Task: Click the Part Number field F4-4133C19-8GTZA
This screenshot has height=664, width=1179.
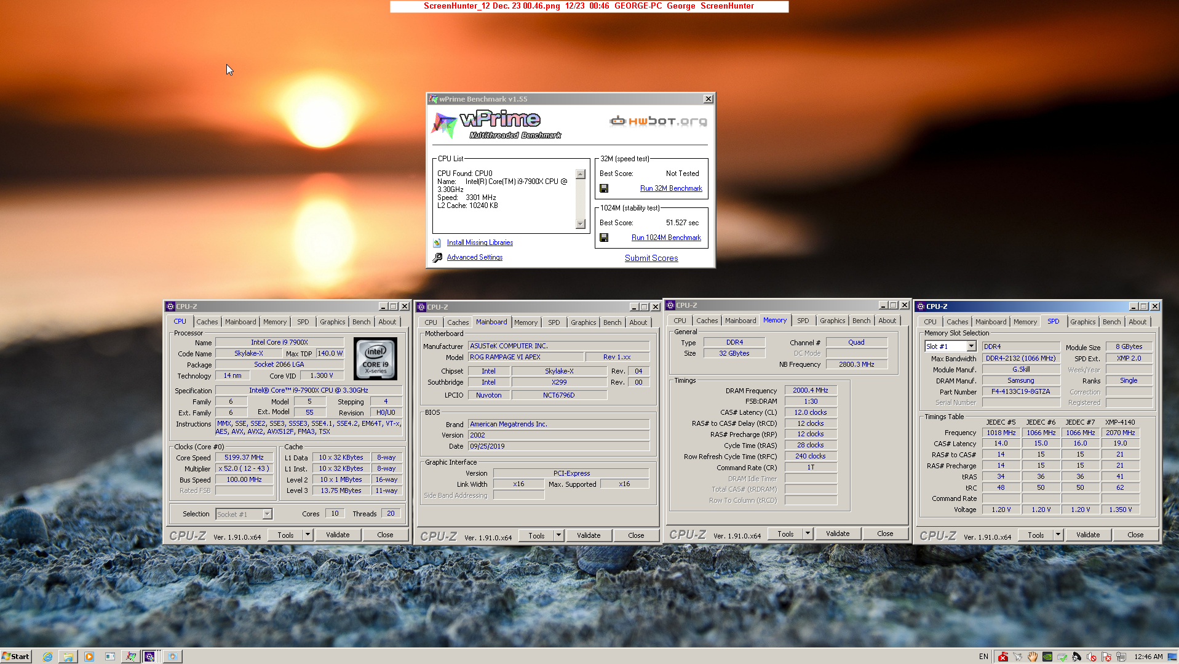Action: coord(1021,391)
